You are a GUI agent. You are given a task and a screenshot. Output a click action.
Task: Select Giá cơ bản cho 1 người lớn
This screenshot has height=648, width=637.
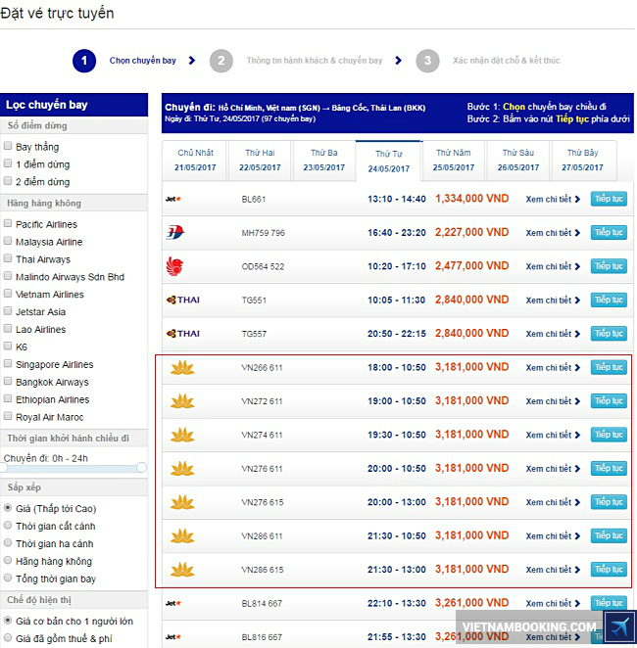8,621
